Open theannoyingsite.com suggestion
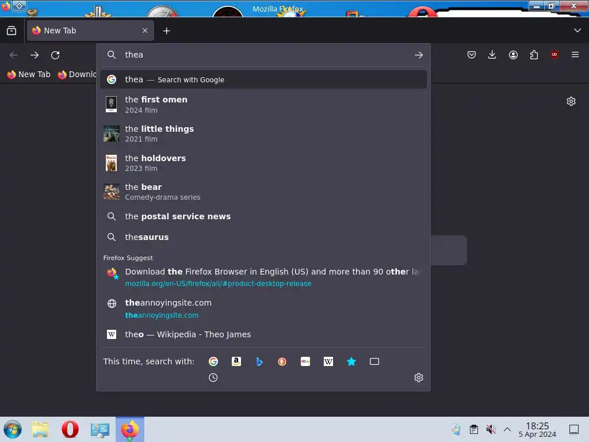Viewport: 589px width, 442px height. coord(263,308)
